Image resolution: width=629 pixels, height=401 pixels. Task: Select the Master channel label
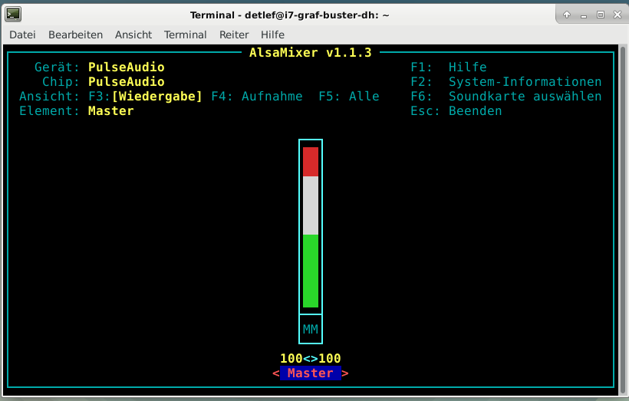pos(311,373)
